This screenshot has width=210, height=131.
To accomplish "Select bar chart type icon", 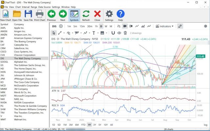I will coord(119,26).
